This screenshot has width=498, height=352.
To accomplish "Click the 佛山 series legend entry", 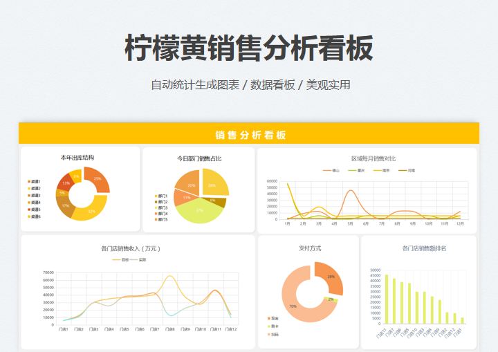I will coord(331,170).
